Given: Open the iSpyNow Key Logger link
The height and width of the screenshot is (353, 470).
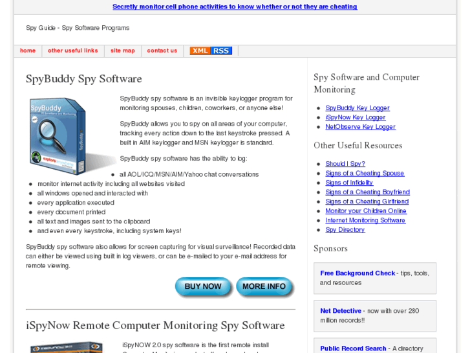Looking at the screenshot, I should coord(355,117).
